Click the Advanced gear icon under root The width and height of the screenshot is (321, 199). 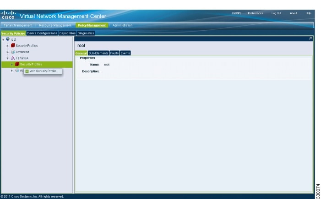point(13,52)
